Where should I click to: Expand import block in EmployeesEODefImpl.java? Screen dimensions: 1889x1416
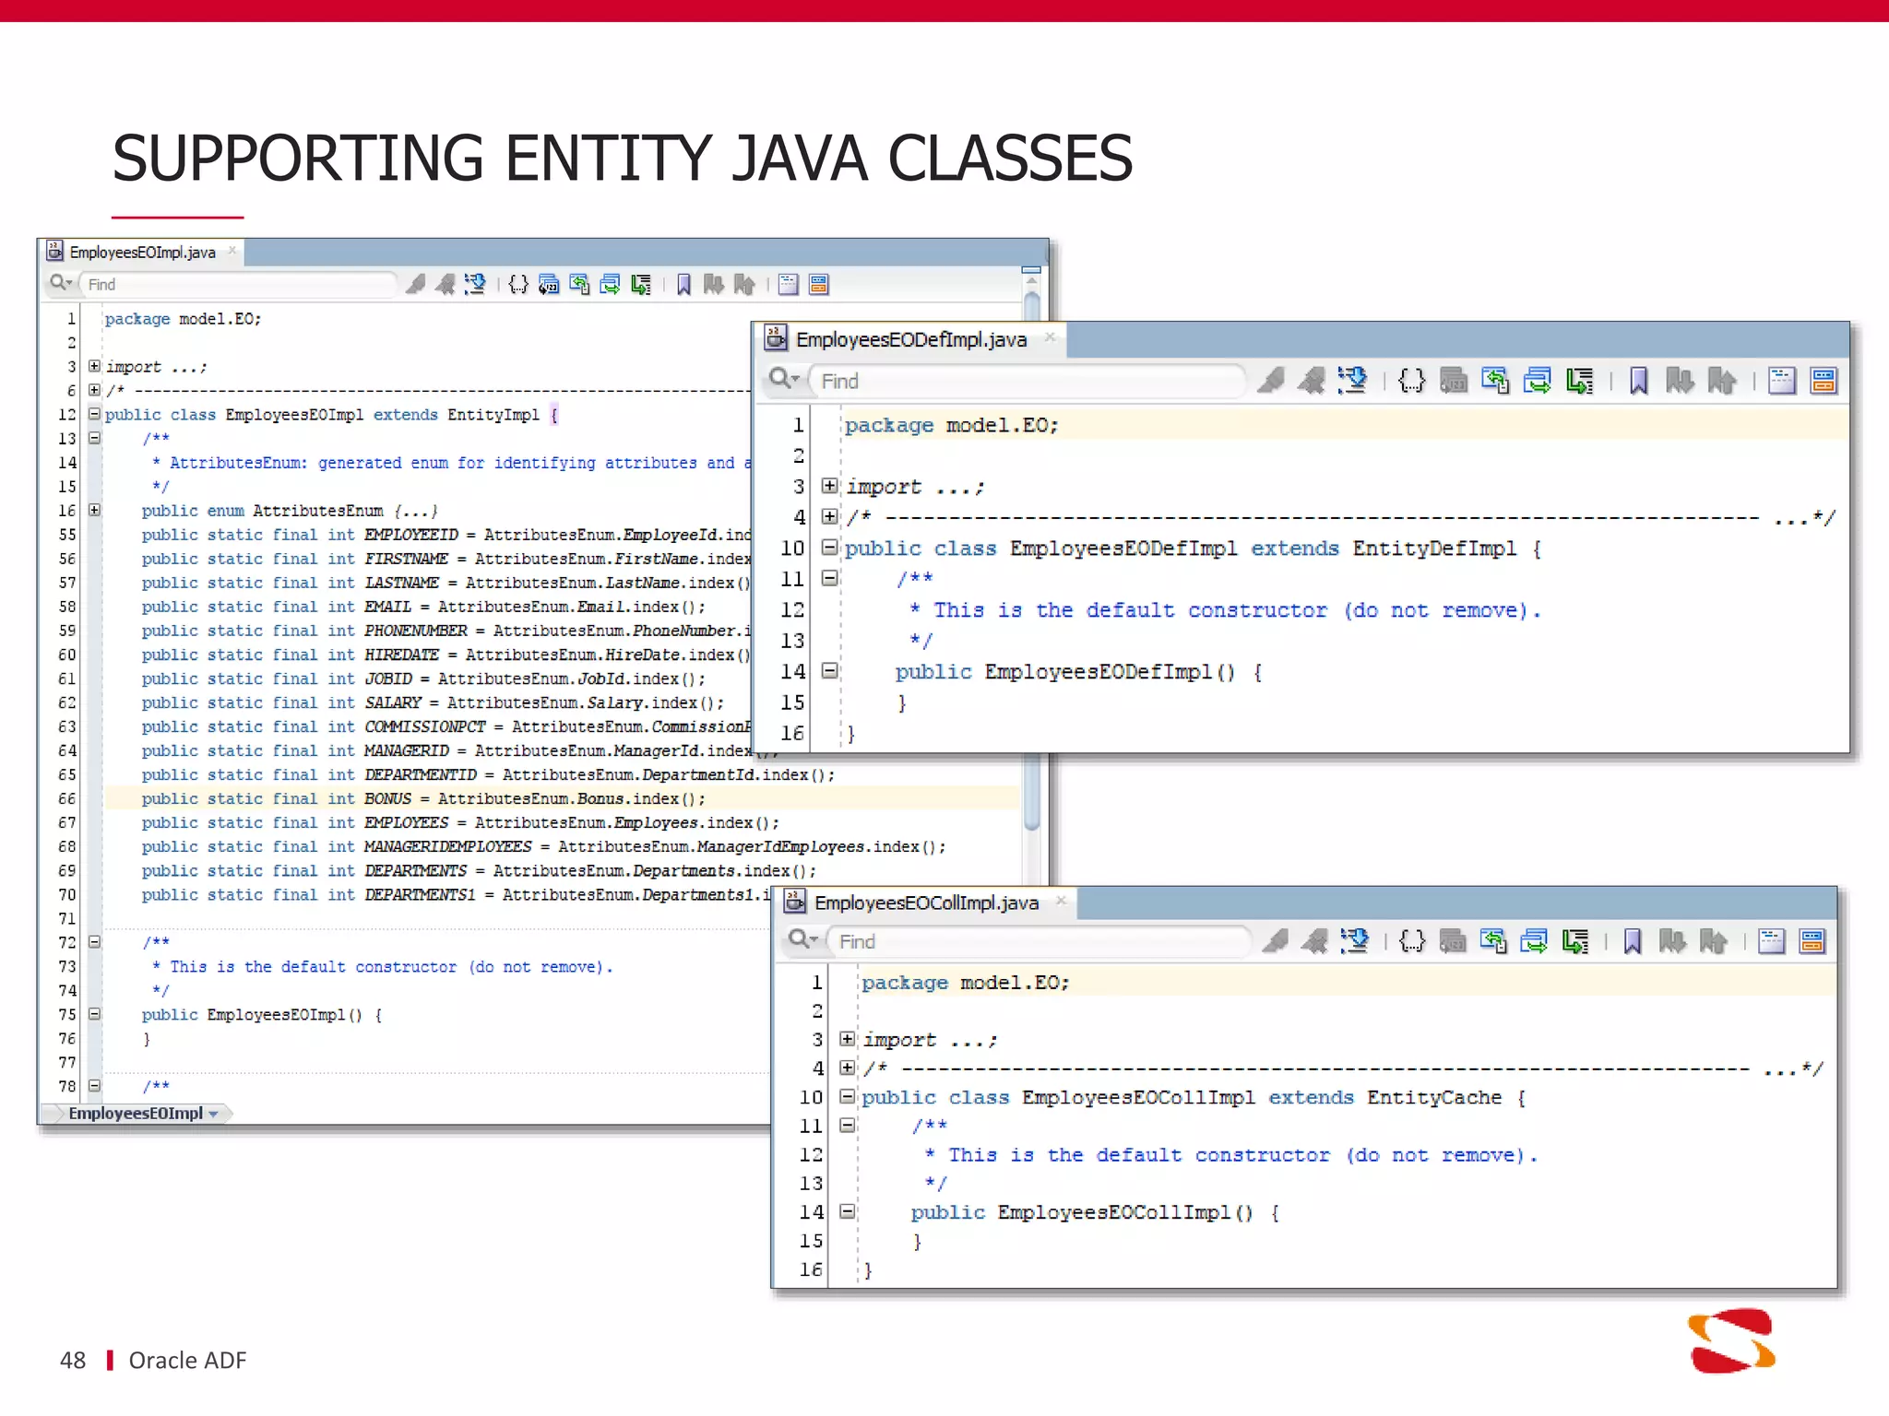pyautogui.click(x=829, y=485)
